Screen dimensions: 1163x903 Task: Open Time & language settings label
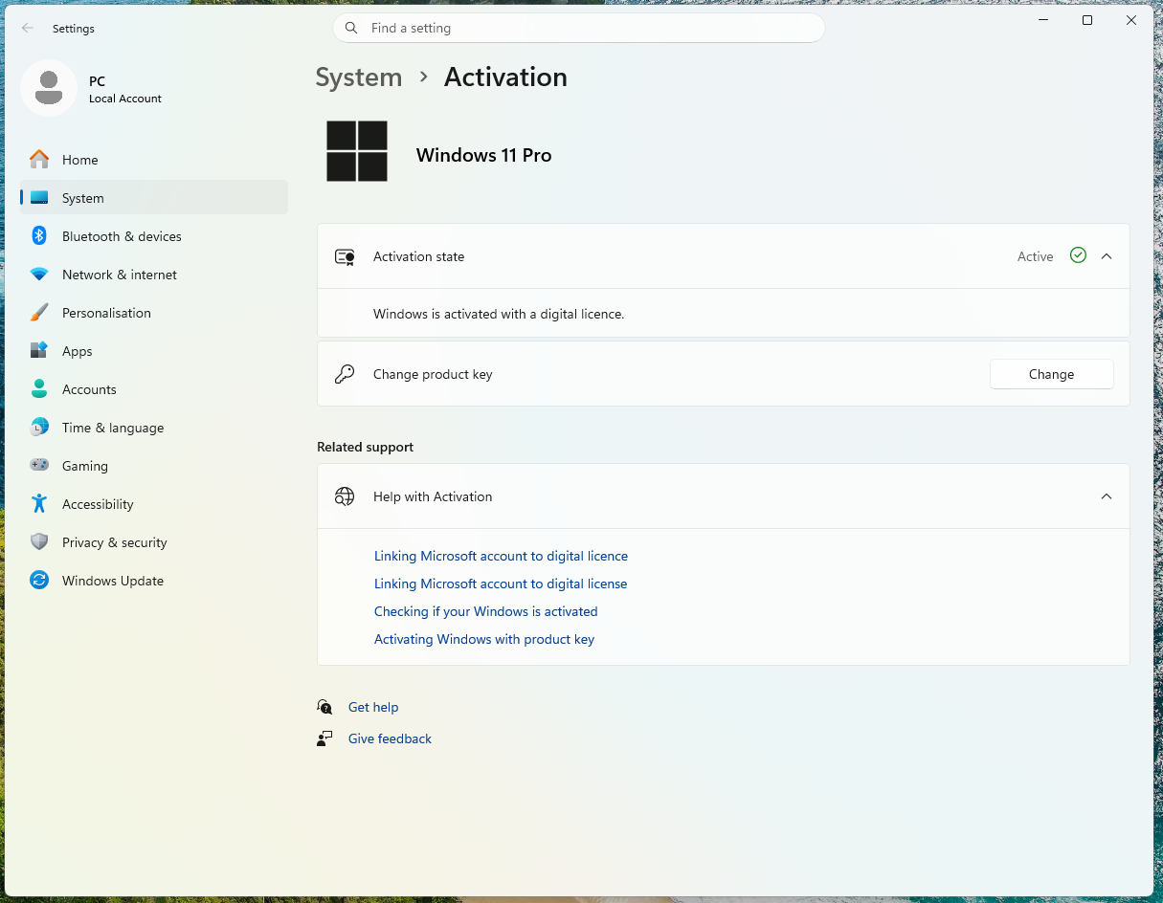(113, 428)
